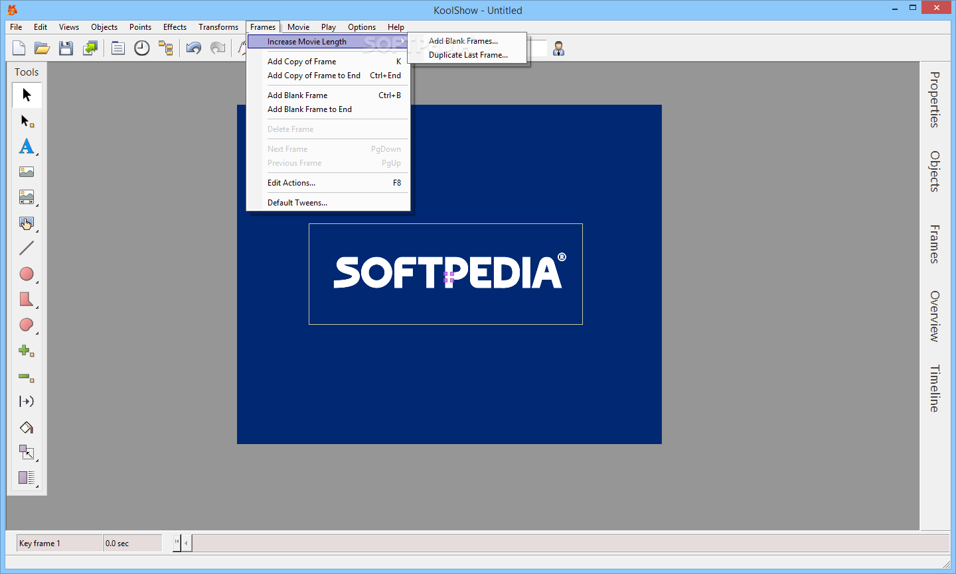
Task: Click the clock timeline icon
Action: (142, 48)
